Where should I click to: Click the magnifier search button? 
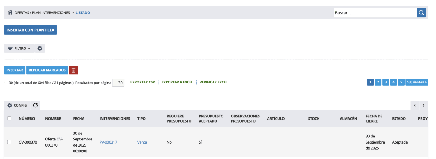[x=421, y=12]
